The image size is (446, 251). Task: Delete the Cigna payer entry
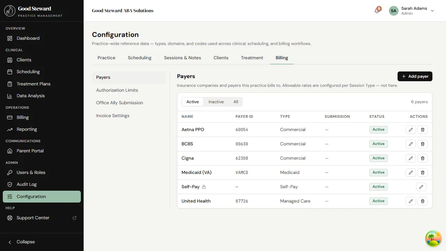422,158
